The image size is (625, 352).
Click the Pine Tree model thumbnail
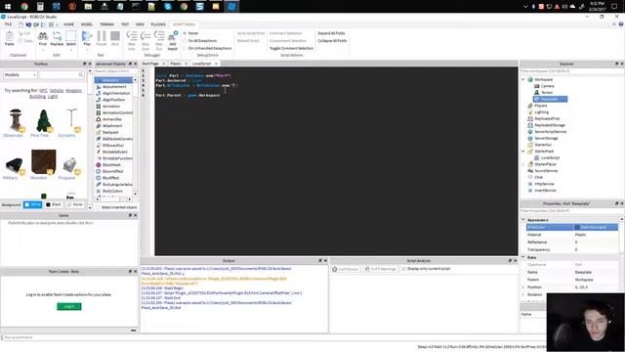43,120
